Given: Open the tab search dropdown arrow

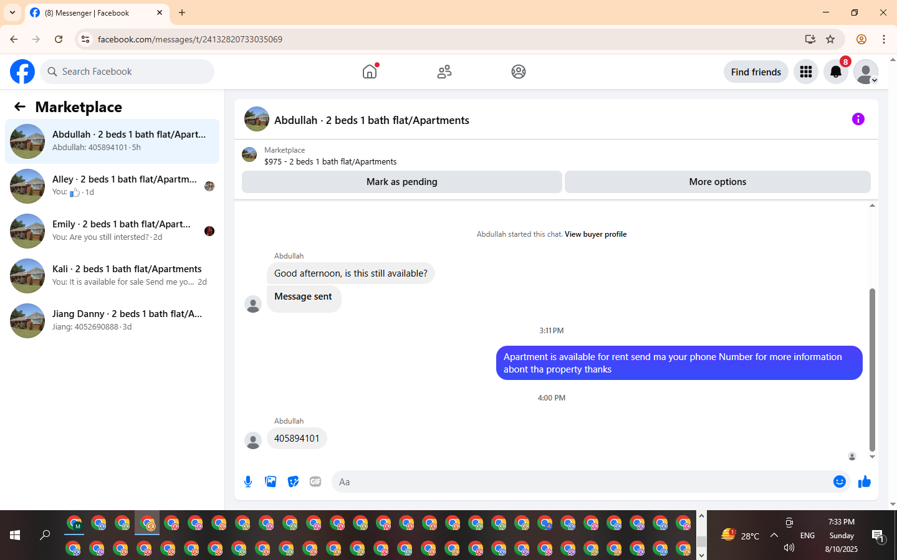Looking at the screenshot, I should tap(12, 12).
